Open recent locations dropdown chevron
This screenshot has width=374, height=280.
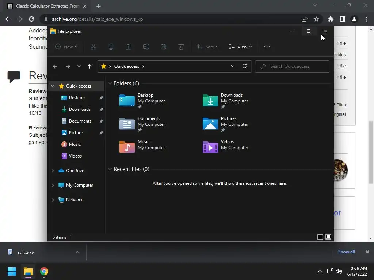(x=79, y=66)
